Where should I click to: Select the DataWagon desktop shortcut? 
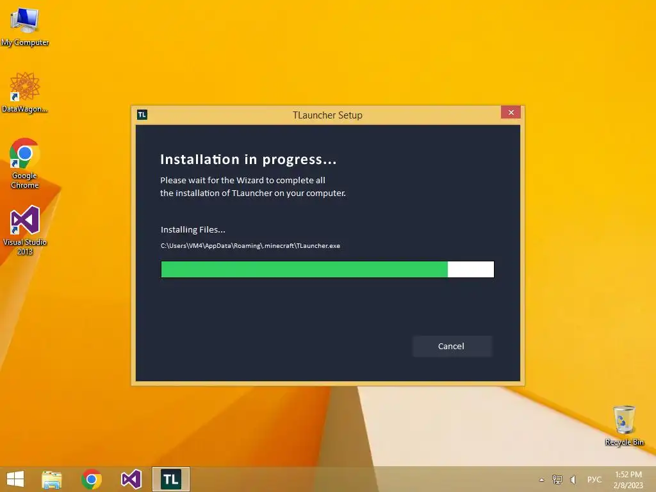25,93
